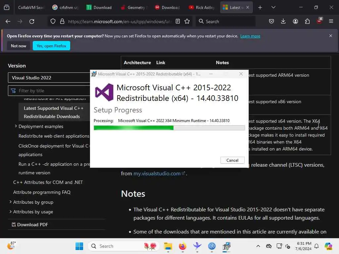Image resolution: width=339 pixels, height=254 pixels.
Task: Open the tracking protection shield icon
Action: point(53,21)
